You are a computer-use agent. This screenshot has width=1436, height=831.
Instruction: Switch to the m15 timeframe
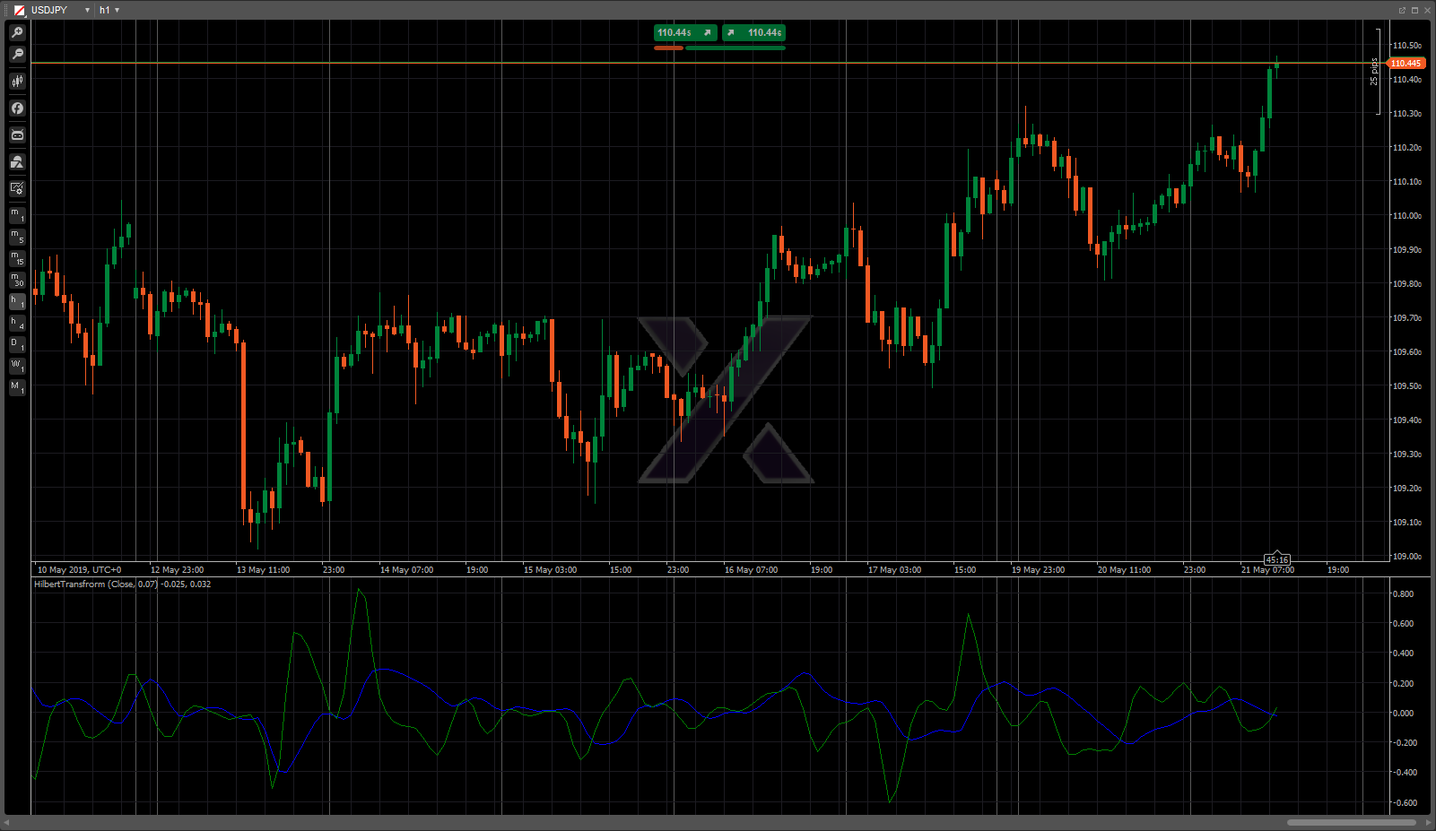[x=17, y=258]
